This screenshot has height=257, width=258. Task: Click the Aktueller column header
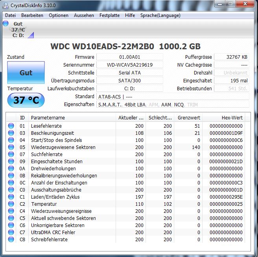tap(131, 117)
